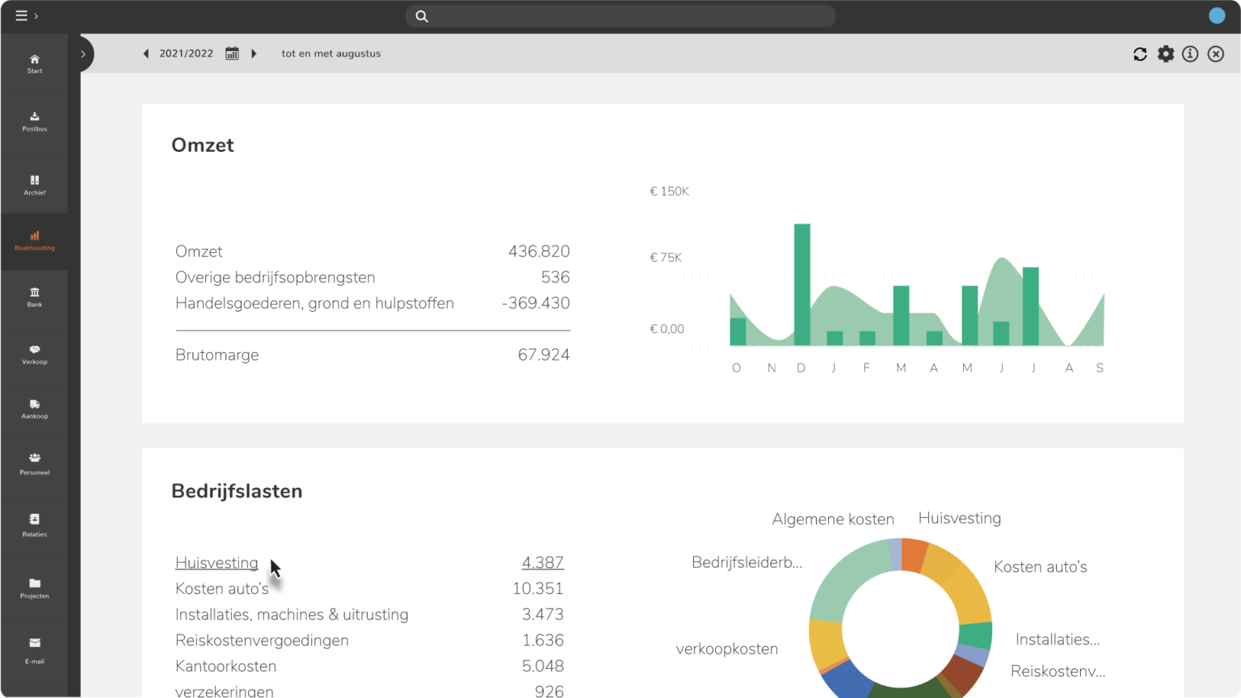The height and width of the screenshot is (698, 1241).
Task: Select the Personeel icon
Action: click(34, 463)
